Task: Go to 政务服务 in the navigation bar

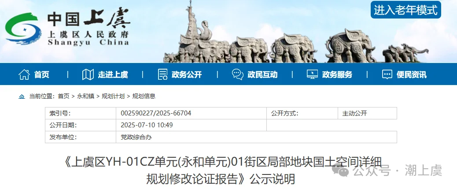Action: tap(337, 74)
